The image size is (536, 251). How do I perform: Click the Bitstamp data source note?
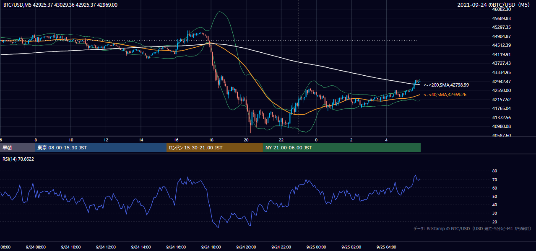(472, 229)
